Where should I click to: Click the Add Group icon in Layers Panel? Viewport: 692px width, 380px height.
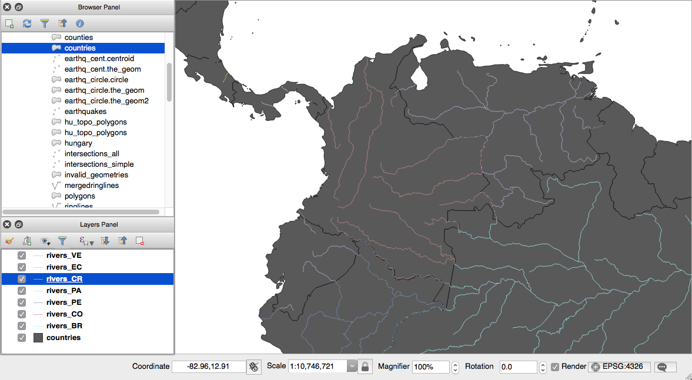(x=27, y=241)
